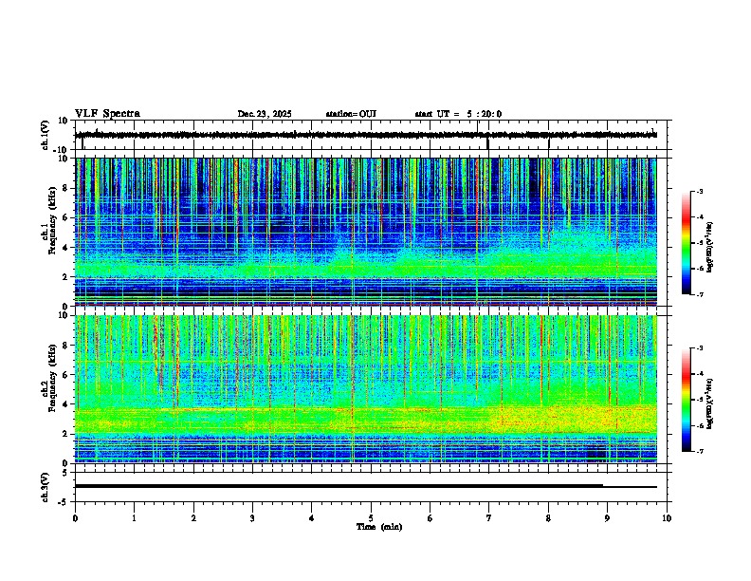Screen dimensions: 751x581
Task: Select the date label "Dec. 23, 2025"
Action: (265, 114)
